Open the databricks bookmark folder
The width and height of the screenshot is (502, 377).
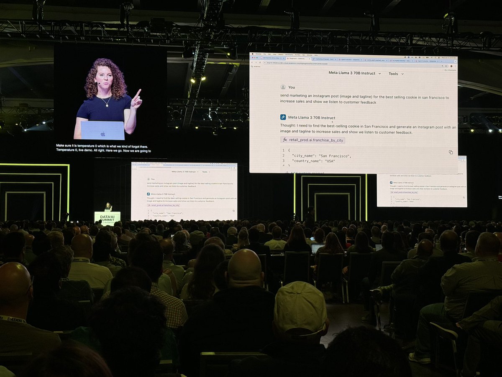point(256,66)
